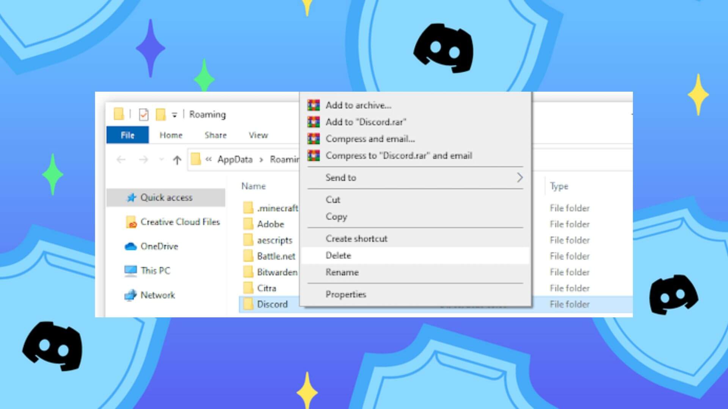The height and width of the screenshot is (409, 728).
Task: Click the Creative Cloud Files folder icon
Action: pos(131,222)
